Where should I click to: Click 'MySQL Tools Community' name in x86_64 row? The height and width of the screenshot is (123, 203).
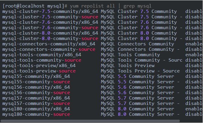pyautogui.click(x=130, y=55)
